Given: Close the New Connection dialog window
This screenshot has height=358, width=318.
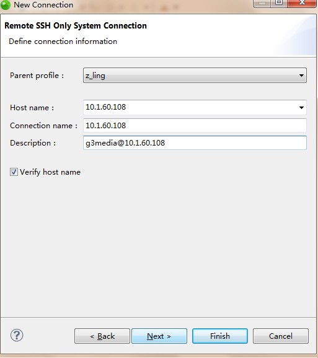Looking at the screenshot, I should 302,3.
